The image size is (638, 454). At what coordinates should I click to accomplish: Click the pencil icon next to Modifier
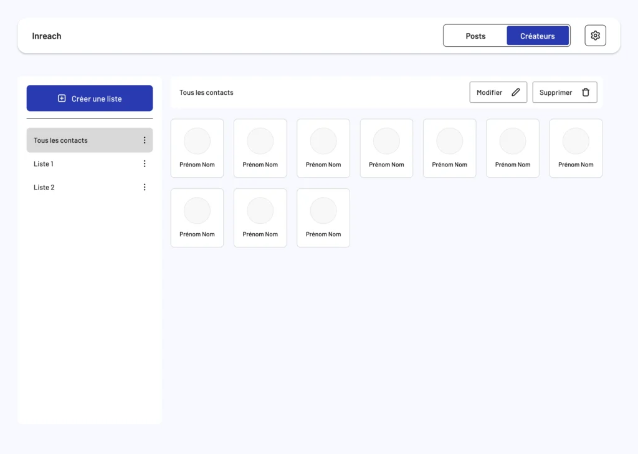tap(515, 92)
